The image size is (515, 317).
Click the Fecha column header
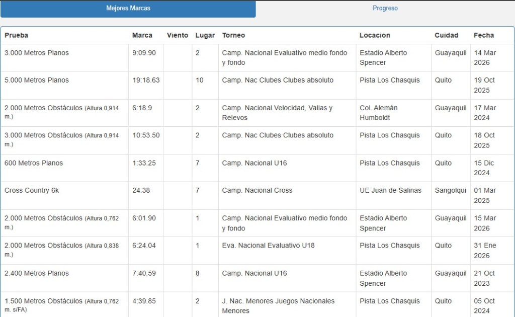point(484,35)
